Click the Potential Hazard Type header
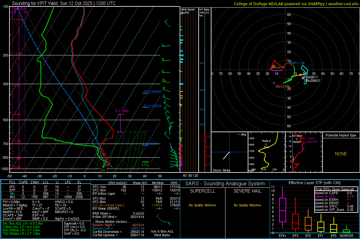Viewport: 360px width, 239px height. (x=341, y=135)
